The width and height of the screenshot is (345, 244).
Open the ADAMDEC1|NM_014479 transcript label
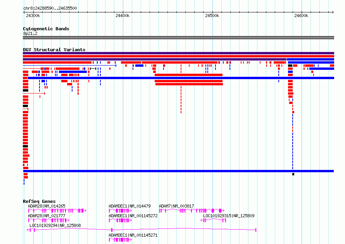[129, 206]
